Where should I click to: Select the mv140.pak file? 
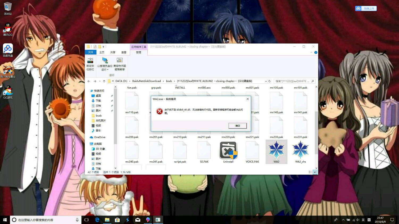[276, 103]
